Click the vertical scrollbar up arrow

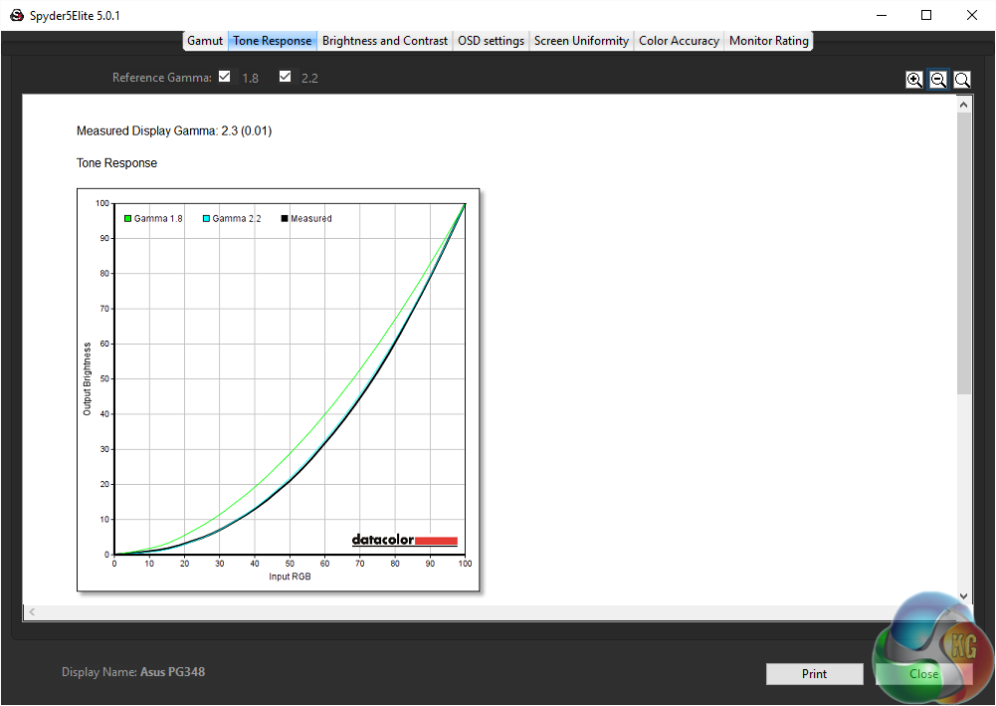click(963, 104)
